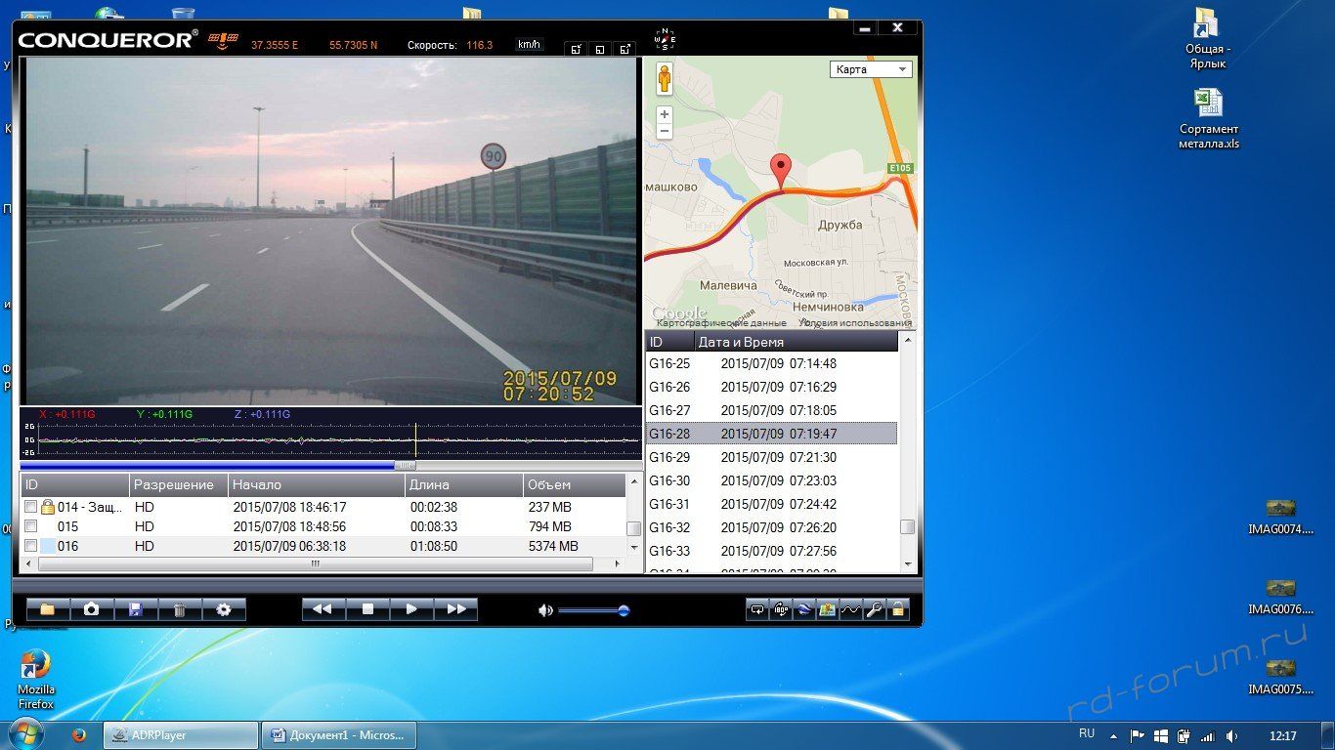
Task: Open a folder of recordings with folder icon
Action: point(47,609)
